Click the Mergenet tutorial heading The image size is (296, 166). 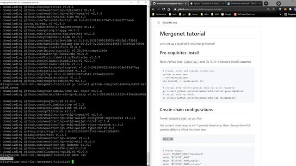[x=182, y=34]
